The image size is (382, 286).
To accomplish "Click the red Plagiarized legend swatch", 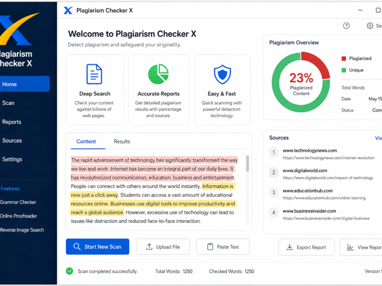I will 344,58.
